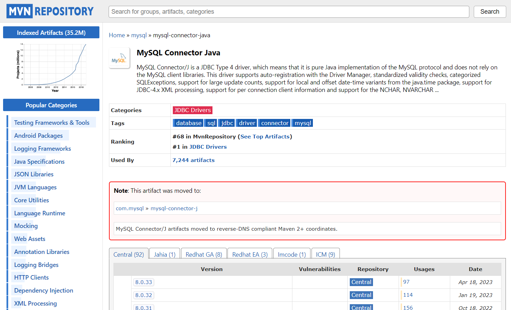Open Logging Bridges category
This screenshot has width=511, height=310.
(36, 265)
